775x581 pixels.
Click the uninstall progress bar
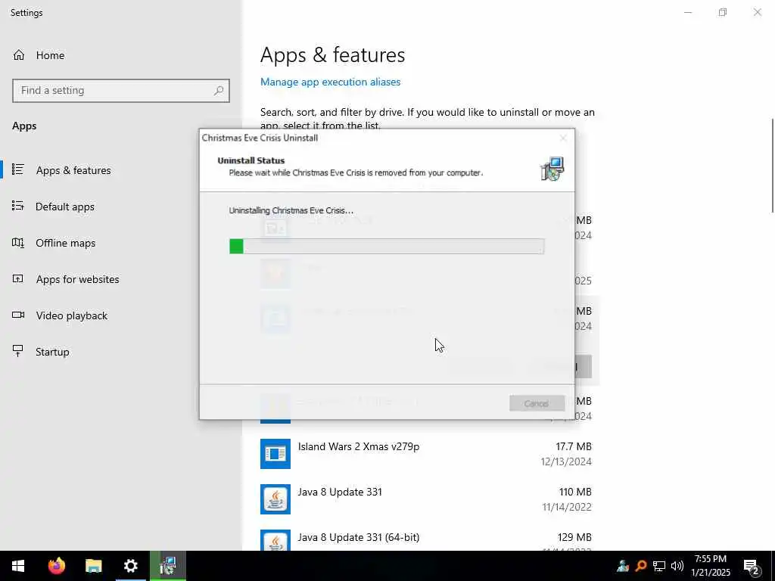[387, 246]
